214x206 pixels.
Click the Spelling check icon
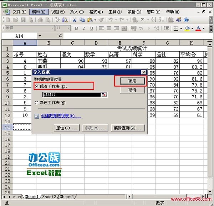click(x=57, y=20)
